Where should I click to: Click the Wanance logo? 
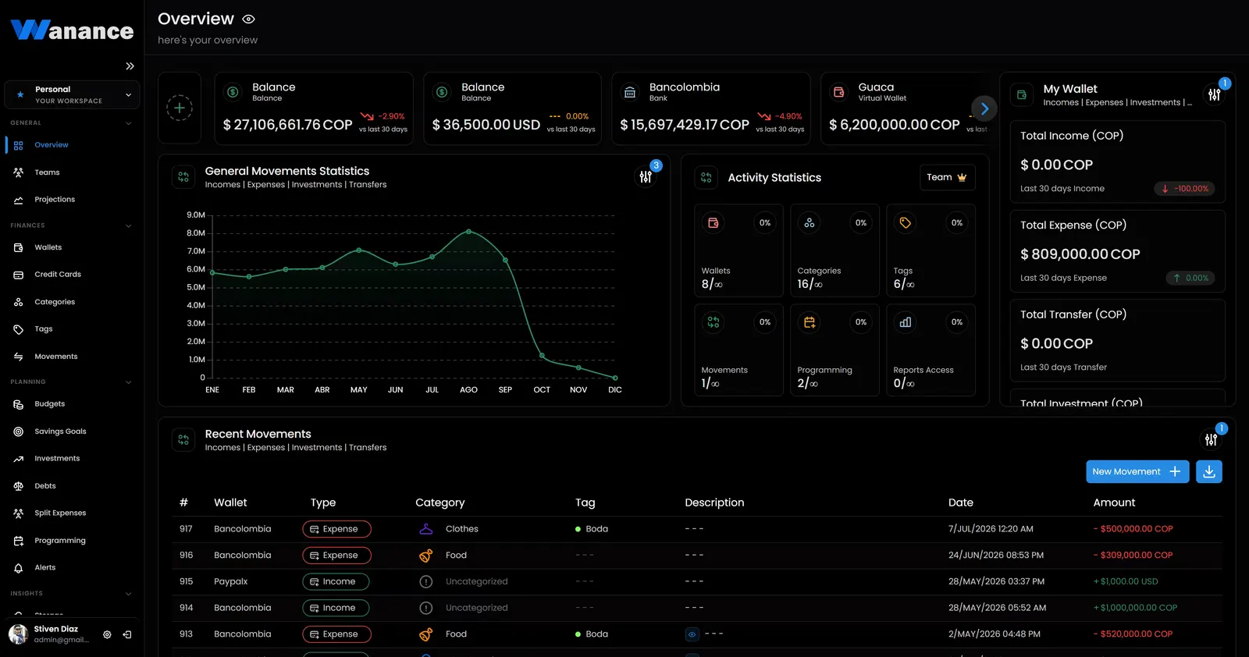(72, 30)
